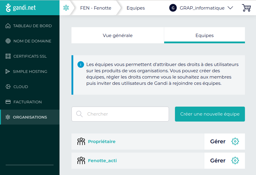
Task: Go to Nom de domaine section
Action: [32, 41]
